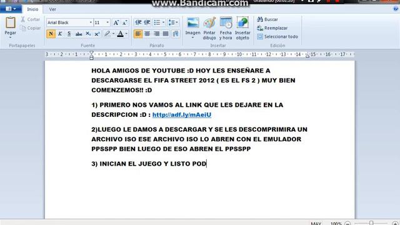Open the bullet list style dropdown
This screenshot has height=225, width=400.
pos(163,22)
